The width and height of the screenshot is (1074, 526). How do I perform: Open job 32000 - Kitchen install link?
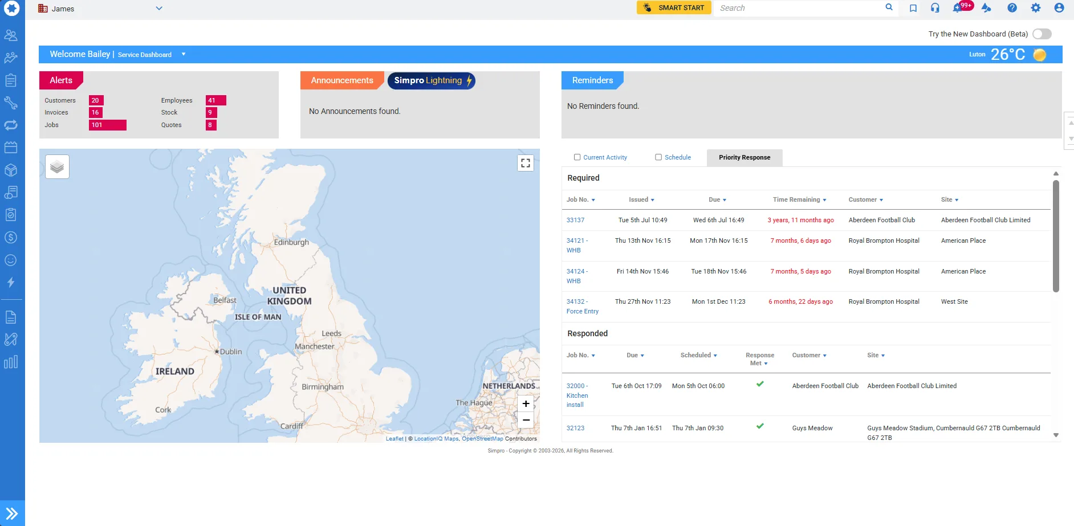(x=577, y=395)
